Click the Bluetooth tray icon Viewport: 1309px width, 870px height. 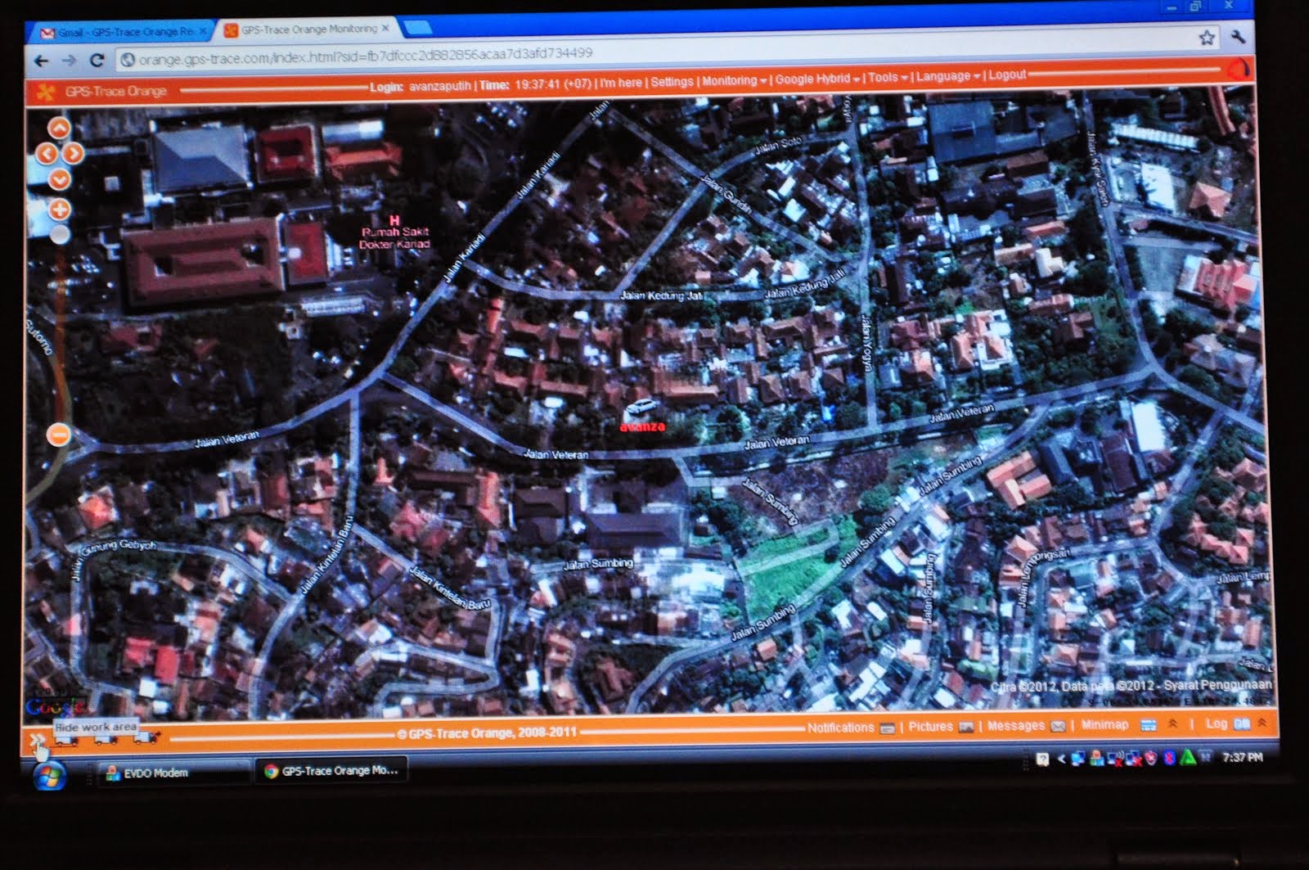click(1171, 759)
